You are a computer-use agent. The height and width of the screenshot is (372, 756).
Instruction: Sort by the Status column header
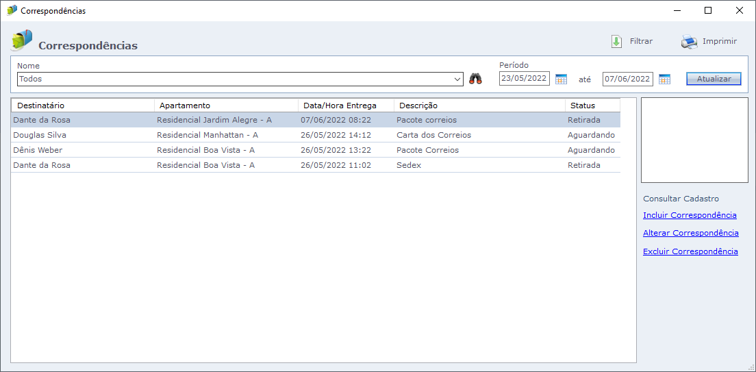tap(592, 106)
